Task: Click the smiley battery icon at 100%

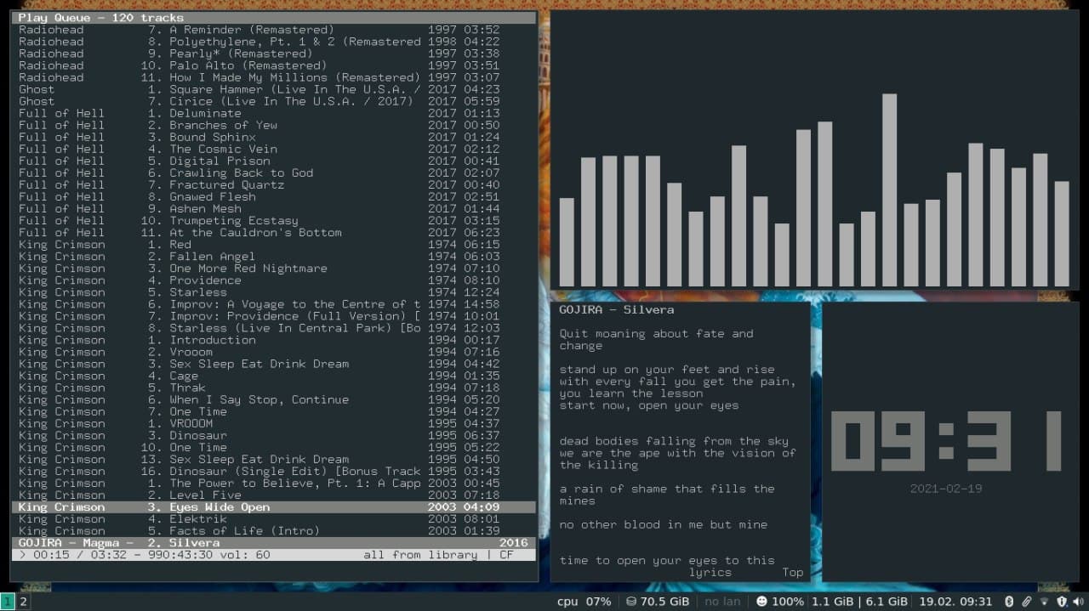Action: [x=761, y=602]
